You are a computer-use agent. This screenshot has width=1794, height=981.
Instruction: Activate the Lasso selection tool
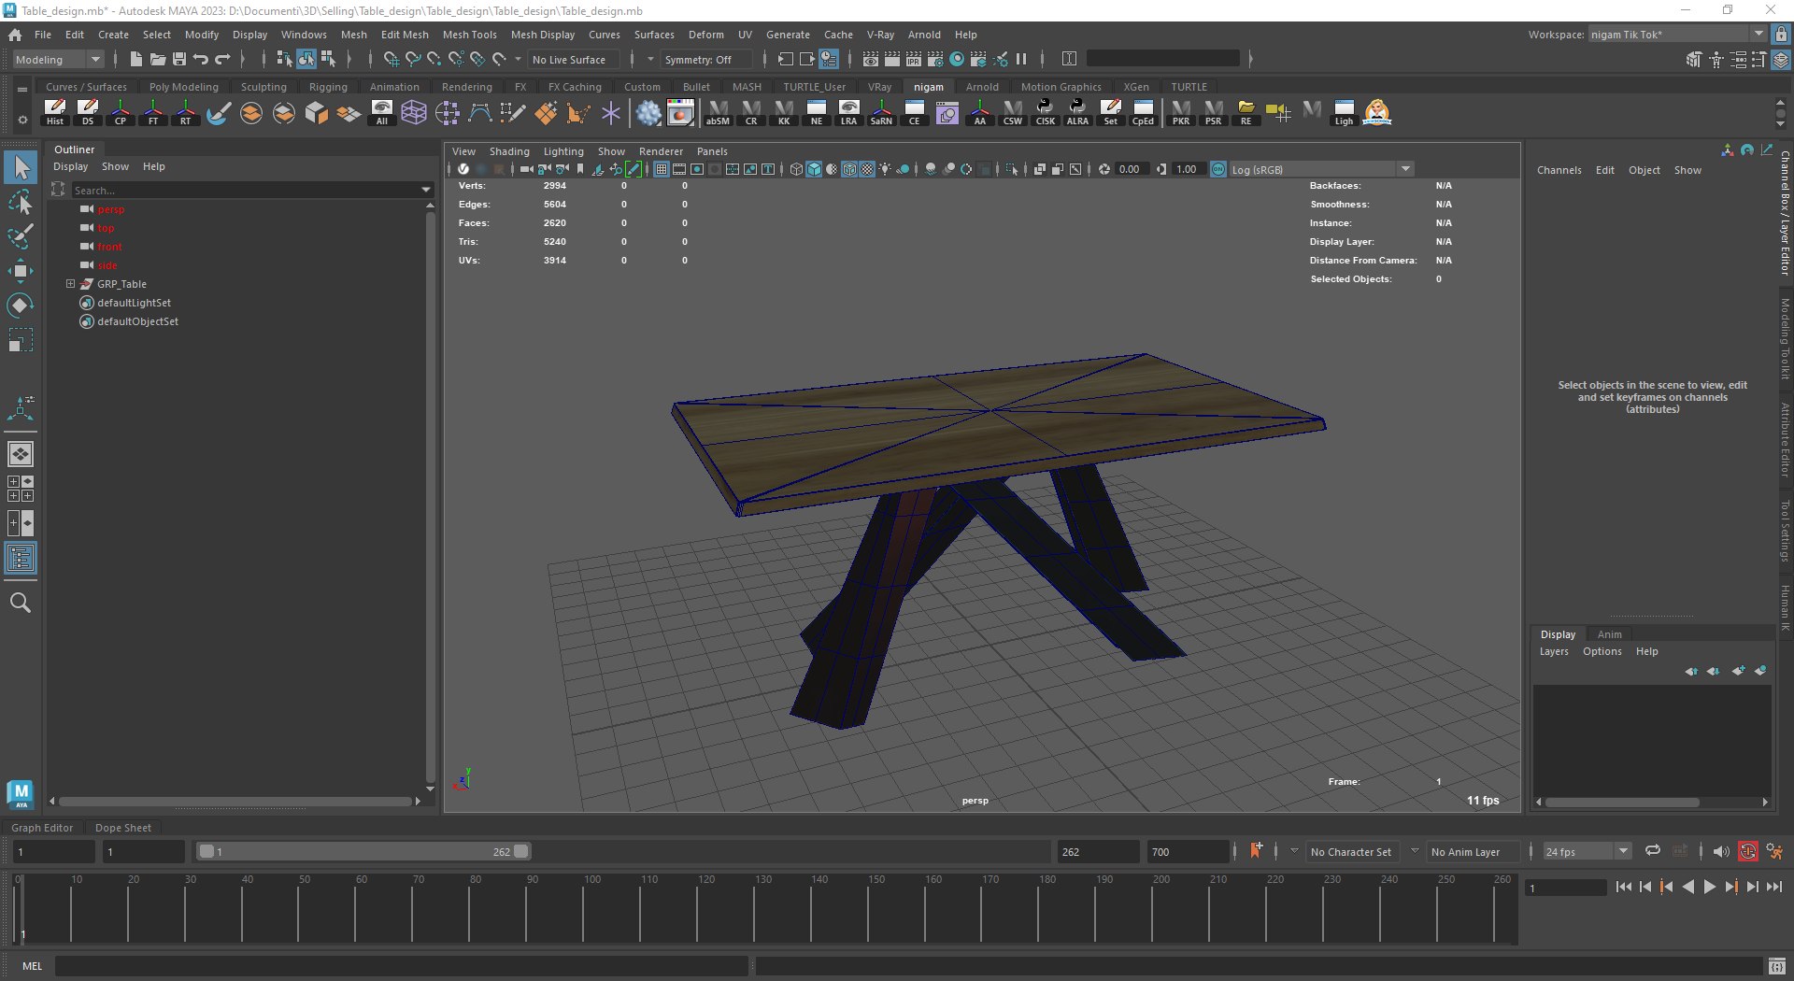click(21, 202)
